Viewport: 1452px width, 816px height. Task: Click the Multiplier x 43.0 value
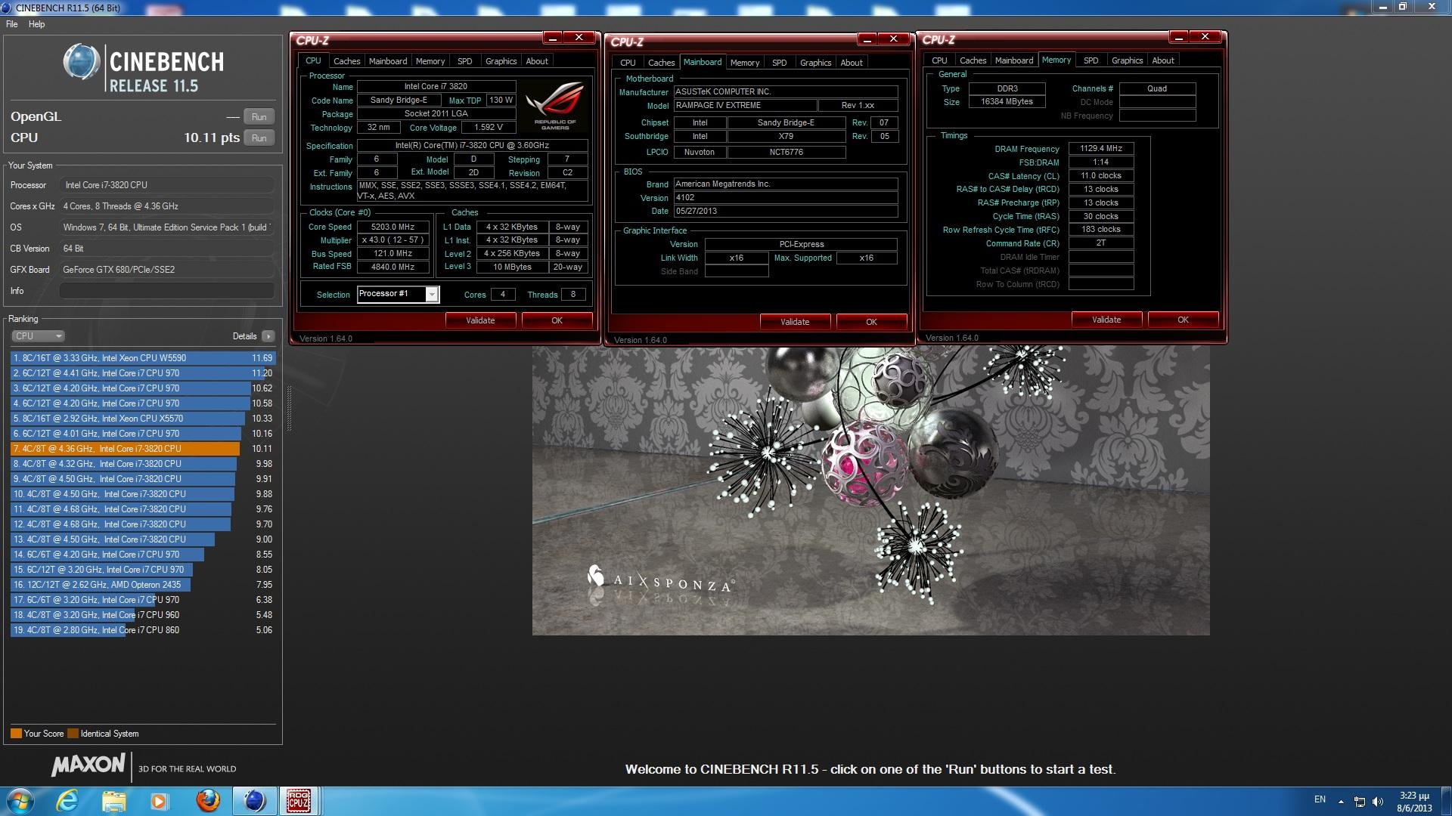392,240
